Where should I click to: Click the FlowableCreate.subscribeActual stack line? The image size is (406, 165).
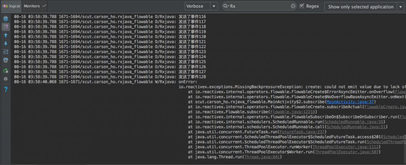(x=297, y=107)
